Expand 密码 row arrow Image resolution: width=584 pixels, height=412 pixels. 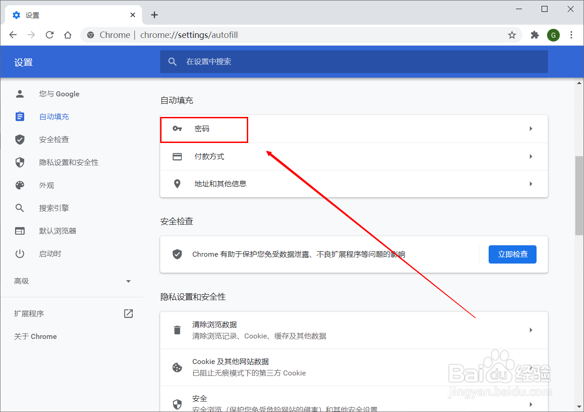[531, 129]
